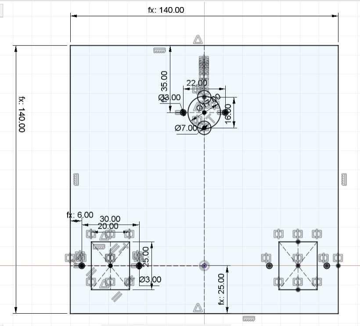The width and height of the screenshot is (360, 326).
Task: Select the small hole left of large circle
Action: (183, 113)
